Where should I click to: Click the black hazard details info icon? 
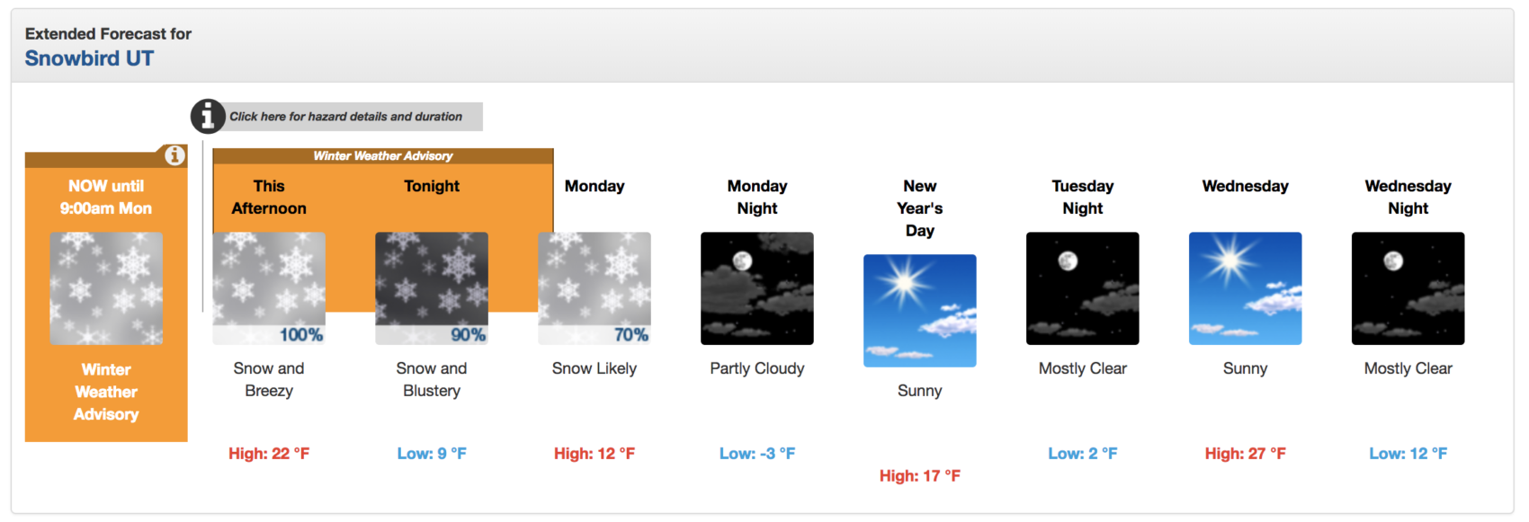[208, 116]
